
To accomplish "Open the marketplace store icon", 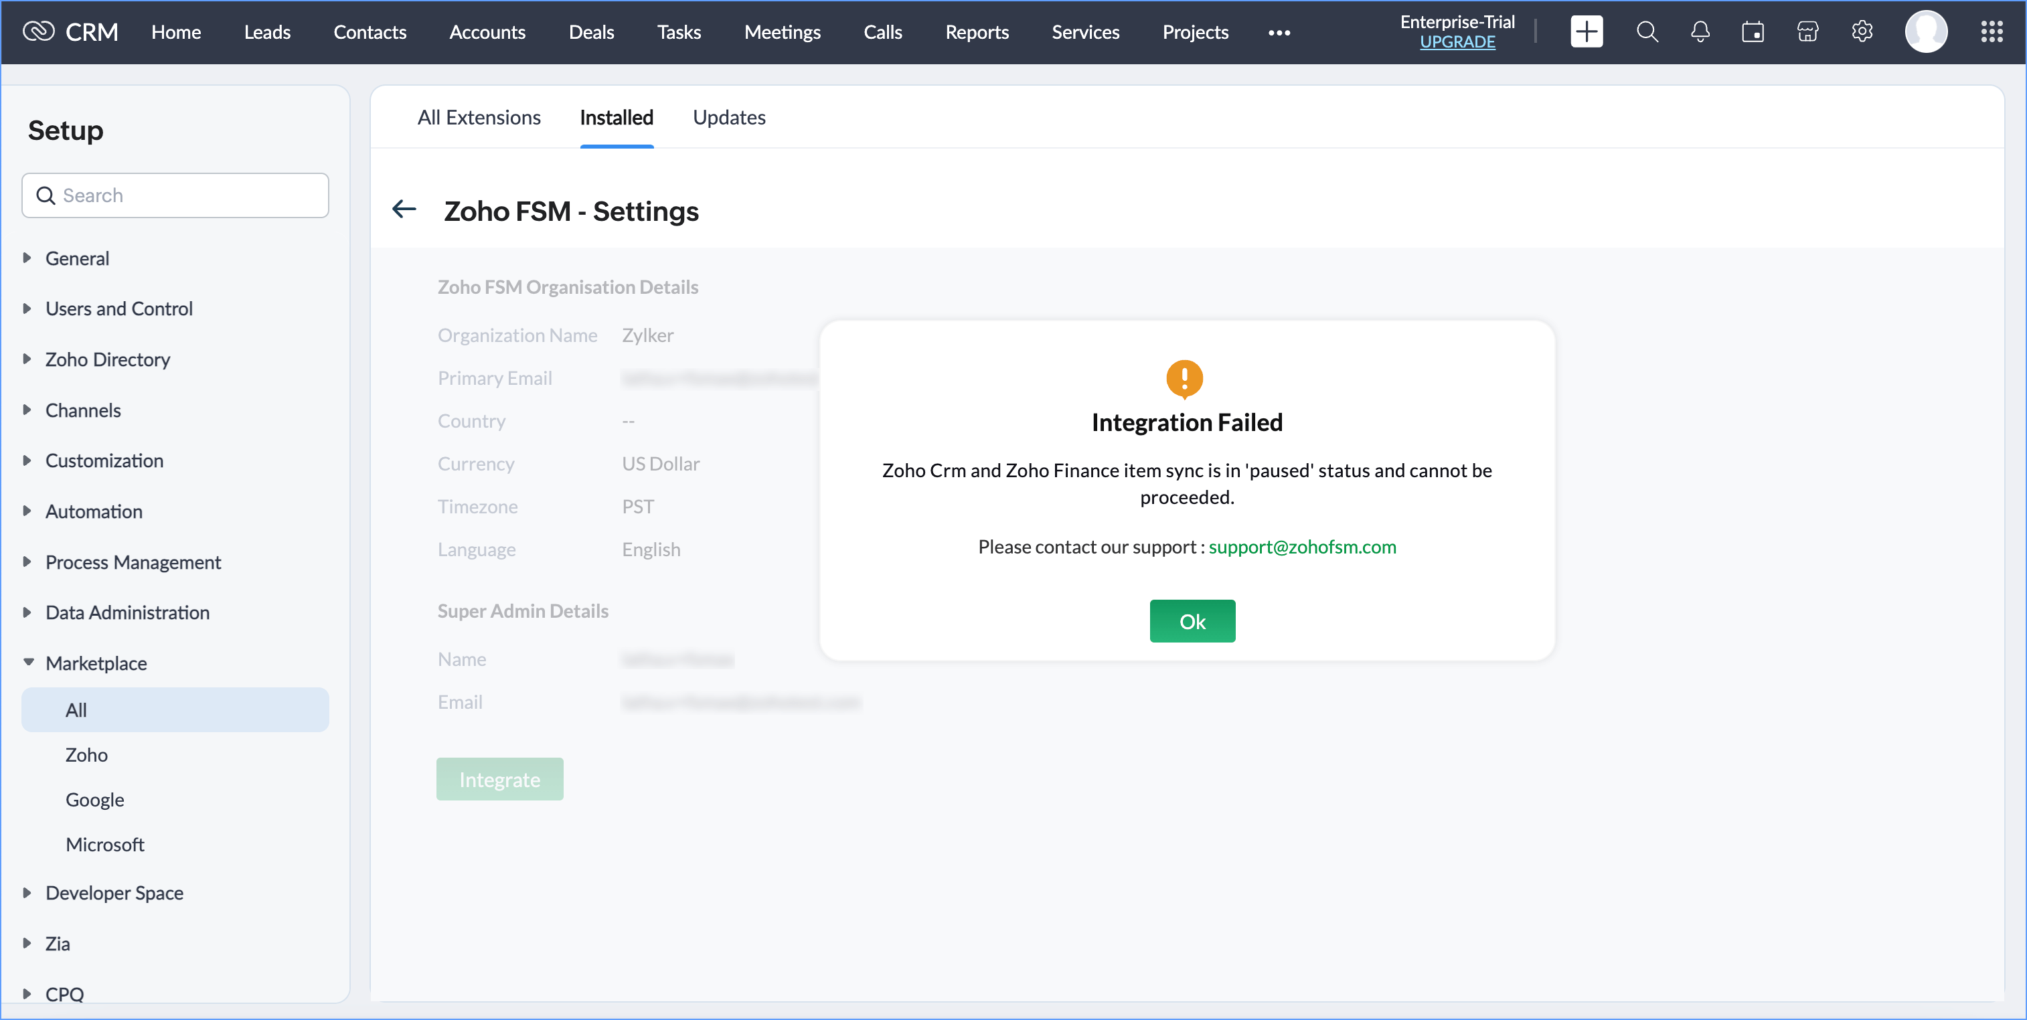I will (x=1807, y=32).
